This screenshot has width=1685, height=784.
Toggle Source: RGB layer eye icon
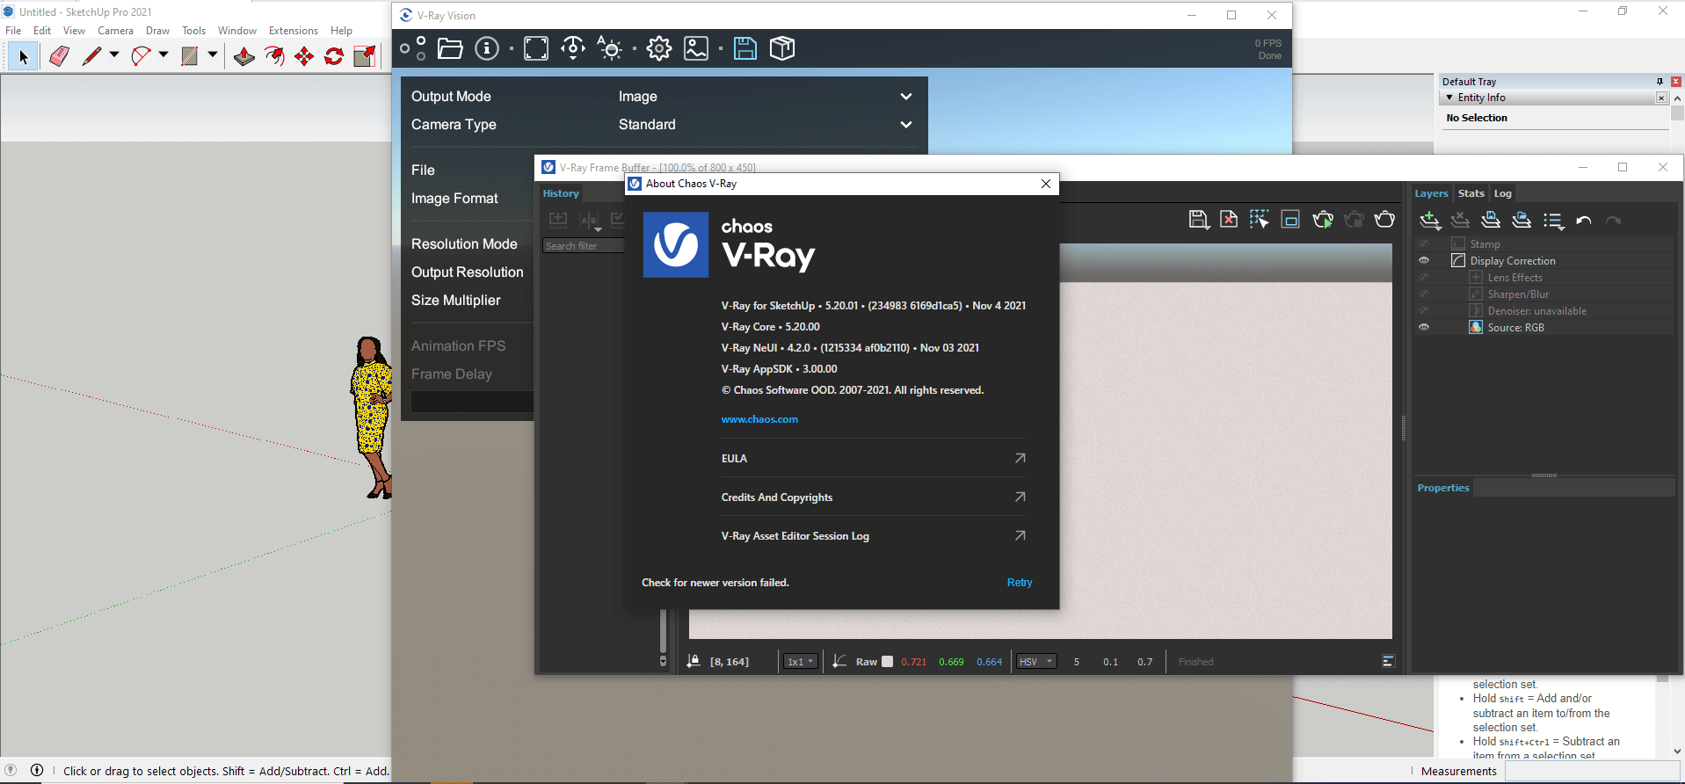tap(1424, 327)
